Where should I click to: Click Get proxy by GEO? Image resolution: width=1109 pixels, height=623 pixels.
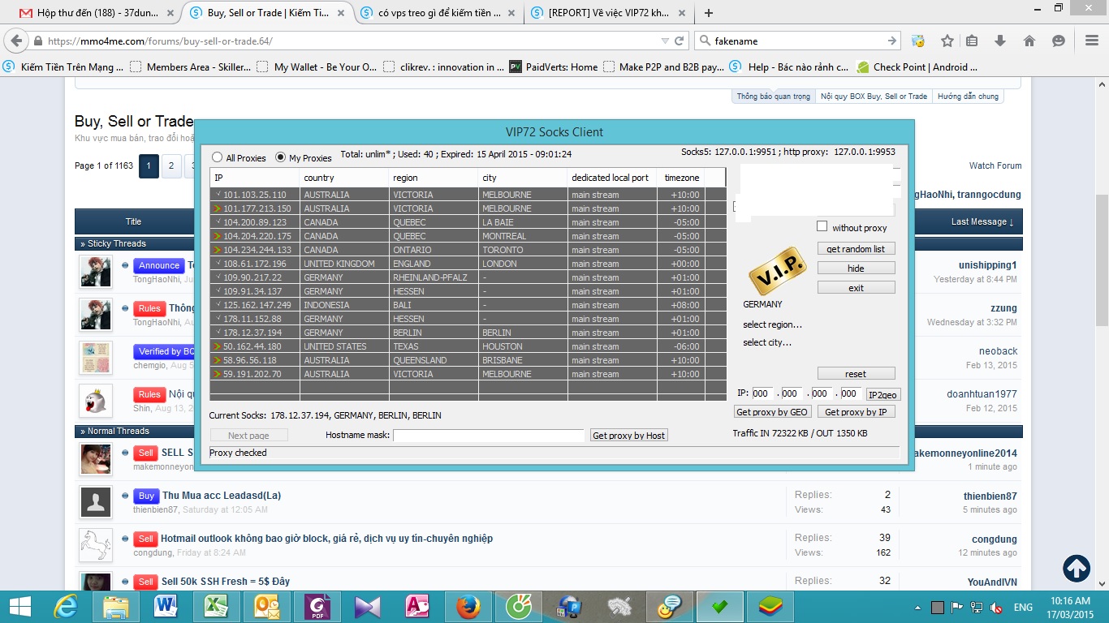tap(771, 412)
